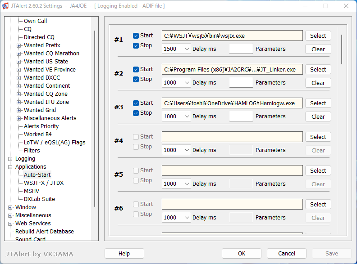Expand the Wanted DXCC tree node
The image size is (357, 264).
coord(18,78)
